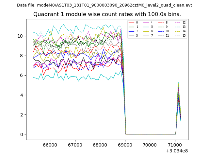Click the x-axis tick label 71000
This screenshot has height=157, width=209.
(x=175, y=144)
